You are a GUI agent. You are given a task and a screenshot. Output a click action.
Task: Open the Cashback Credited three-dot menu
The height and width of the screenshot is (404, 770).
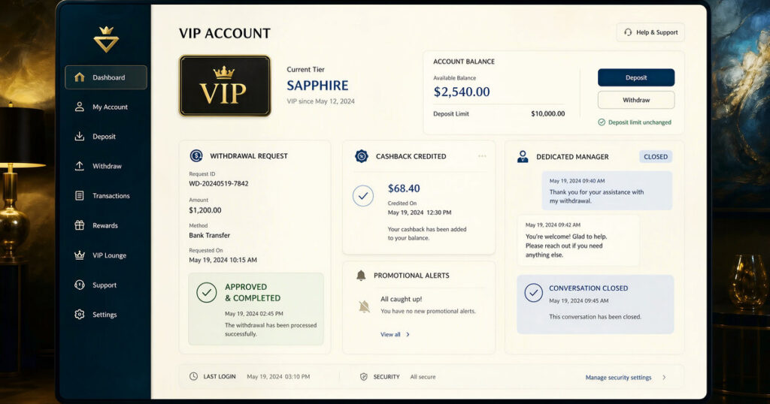(x=482, y=156)
